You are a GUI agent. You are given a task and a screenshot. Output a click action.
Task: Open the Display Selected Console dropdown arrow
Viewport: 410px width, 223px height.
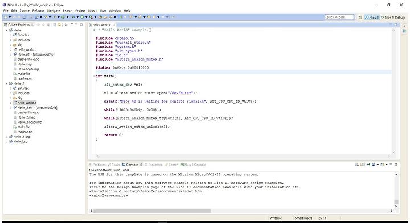(378, 165)
